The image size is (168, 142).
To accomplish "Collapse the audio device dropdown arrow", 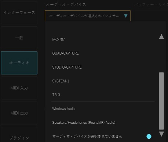I will point(126,16).
